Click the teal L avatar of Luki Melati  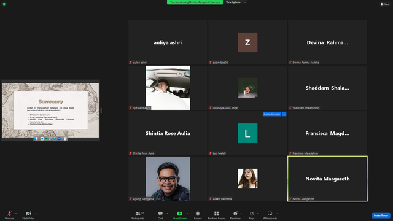tap(247, 133)
